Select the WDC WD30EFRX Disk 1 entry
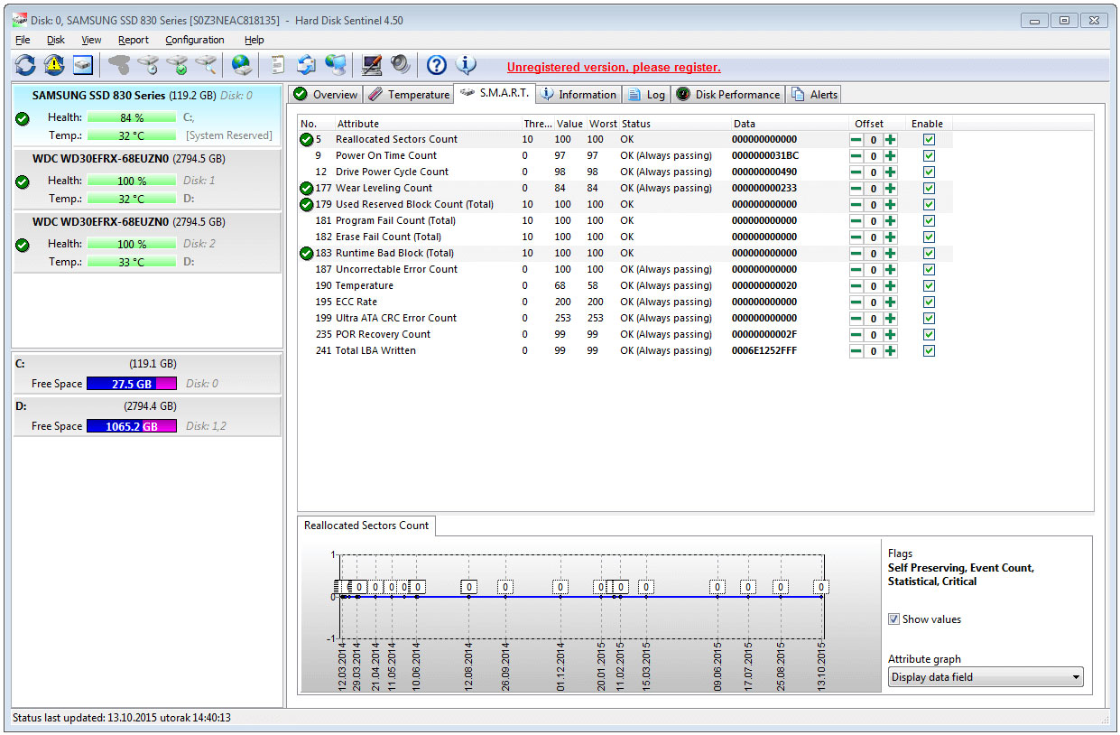1120x735 pixels. 146,179
